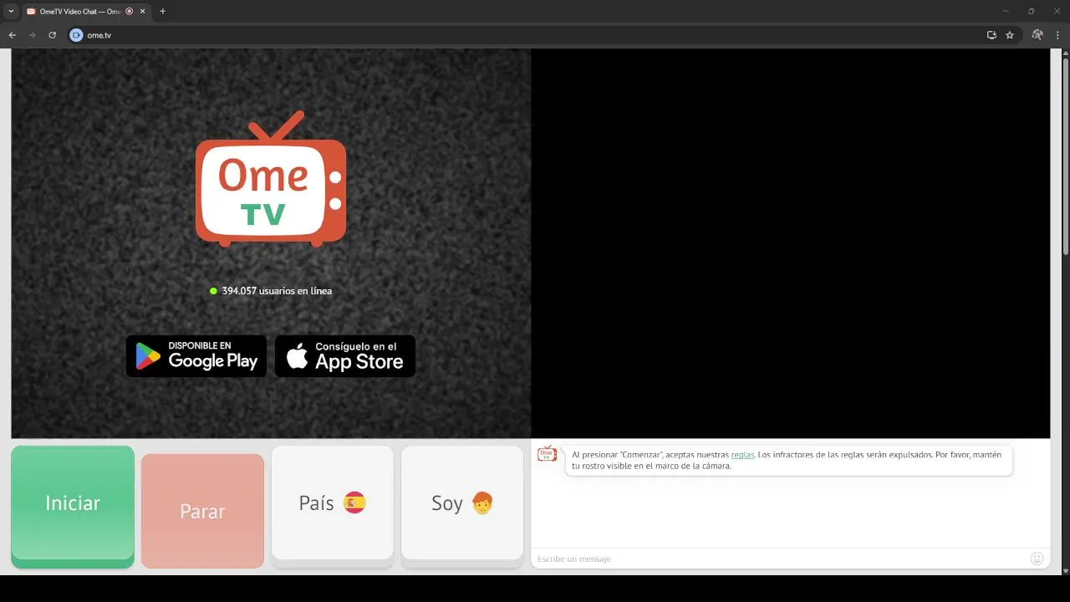Click the tab recording indicator icon
Screen dimensions: 1070x602
[x=129, y=12]
